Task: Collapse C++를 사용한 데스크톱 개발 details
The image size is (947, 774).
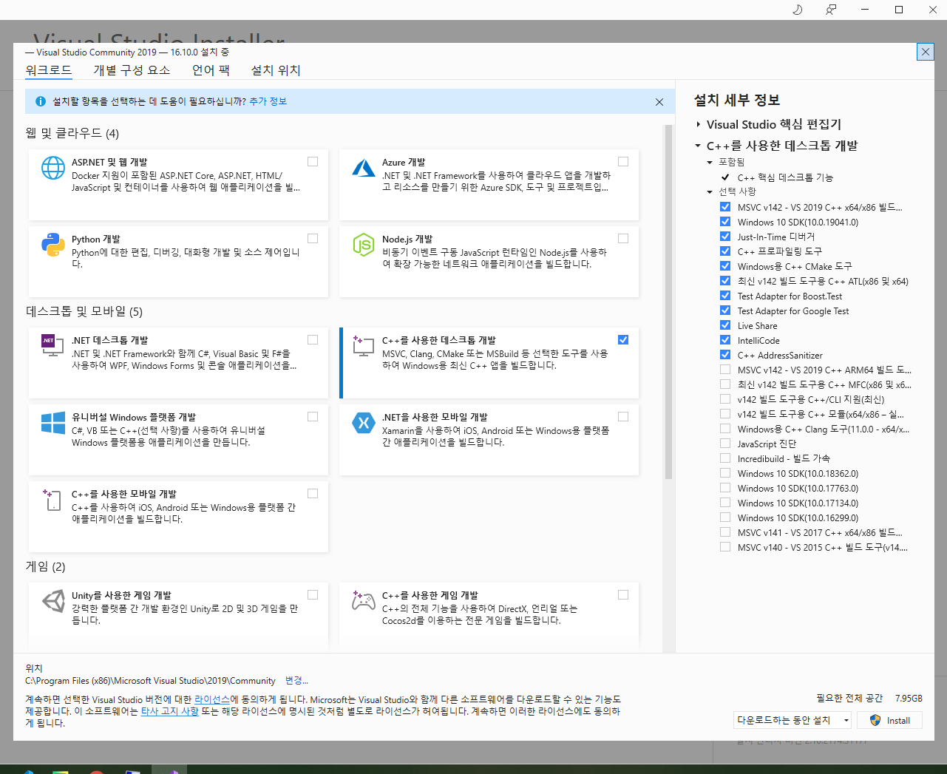Action: [698, 146]
